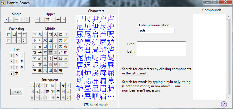Toggle the 大 component in Middle
The image size is (233, 109).
coord(61,47)
